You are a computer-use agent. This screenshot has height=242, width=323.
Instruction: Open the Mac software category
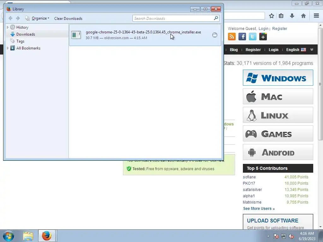278,96
